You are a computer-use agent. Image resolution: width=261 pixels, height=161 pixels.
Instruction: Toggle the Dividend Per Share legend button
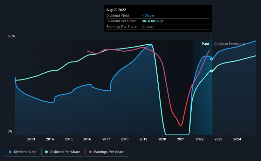coord(63,152)
